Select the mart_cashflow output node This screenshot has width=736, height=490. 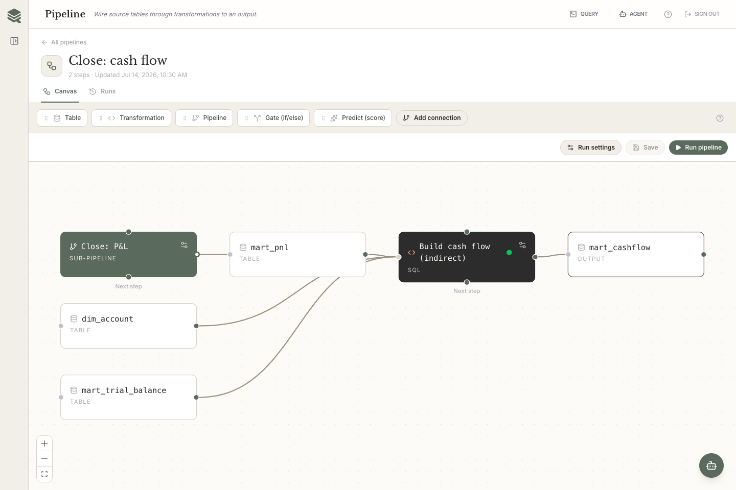636,255
